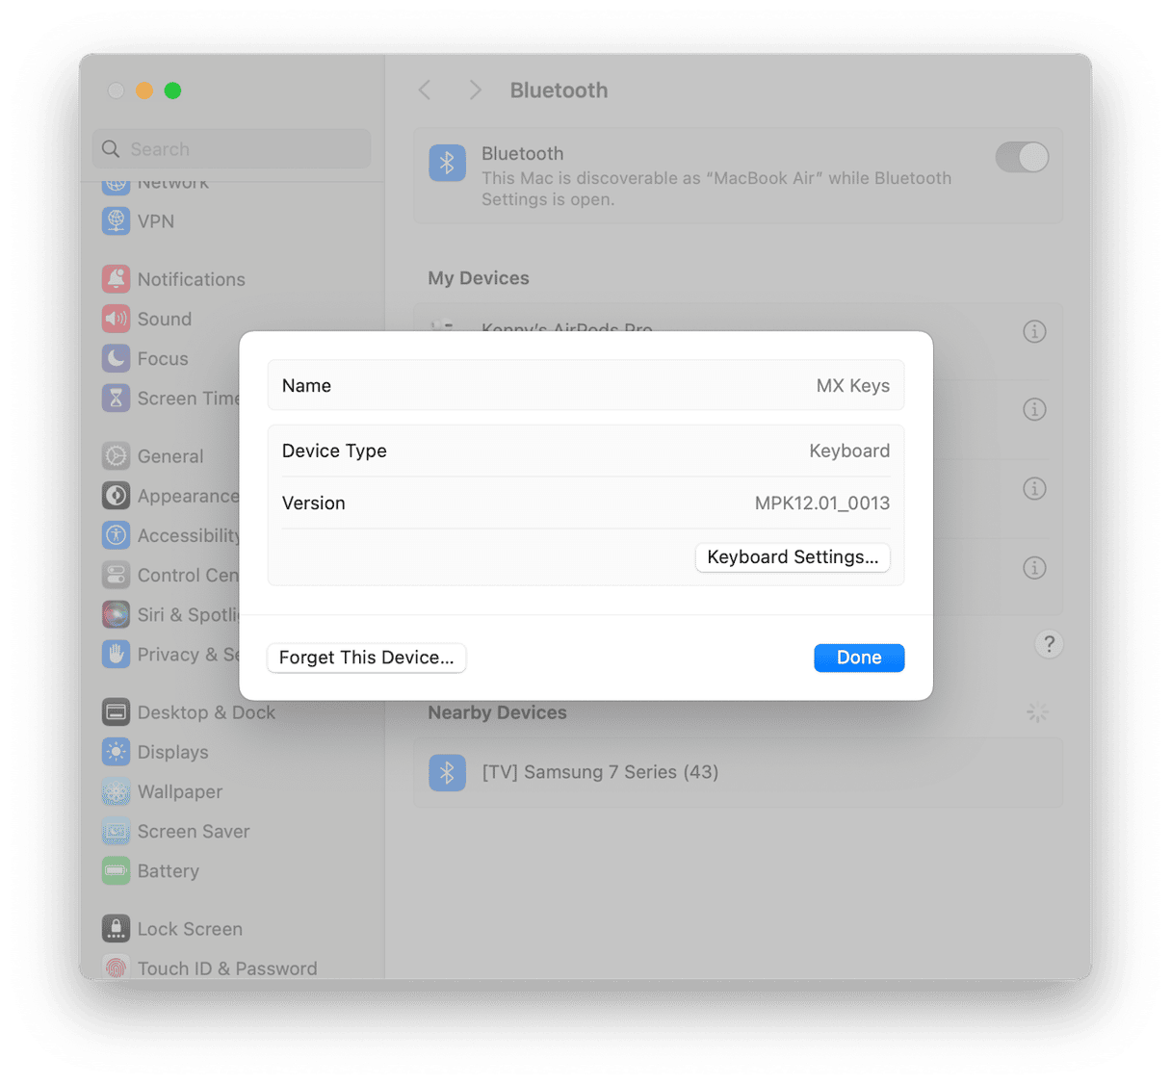Open Notifications bell icon in sidebar
The height and width of the screenshot is (1084, 1171).
click(x=116, y=279)
